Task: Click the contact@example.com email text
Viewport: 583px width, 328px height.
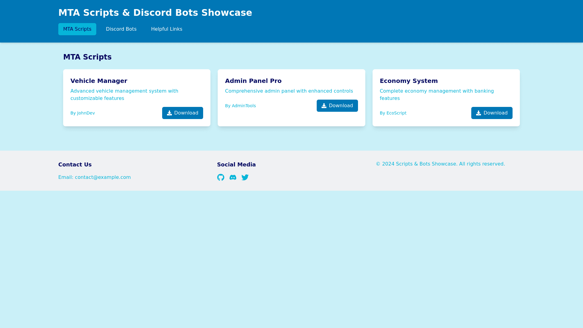Action: pyautogui.click(x=103, y=177)
